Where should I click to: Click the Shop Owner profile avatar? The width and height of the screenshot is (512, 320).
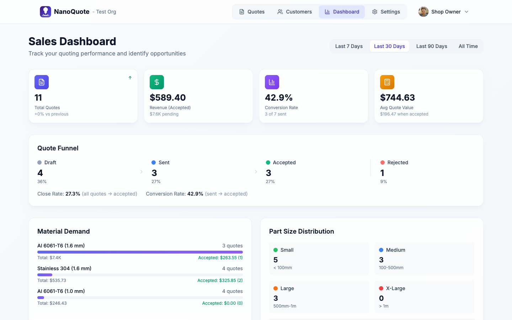click(x=423, y=11)
